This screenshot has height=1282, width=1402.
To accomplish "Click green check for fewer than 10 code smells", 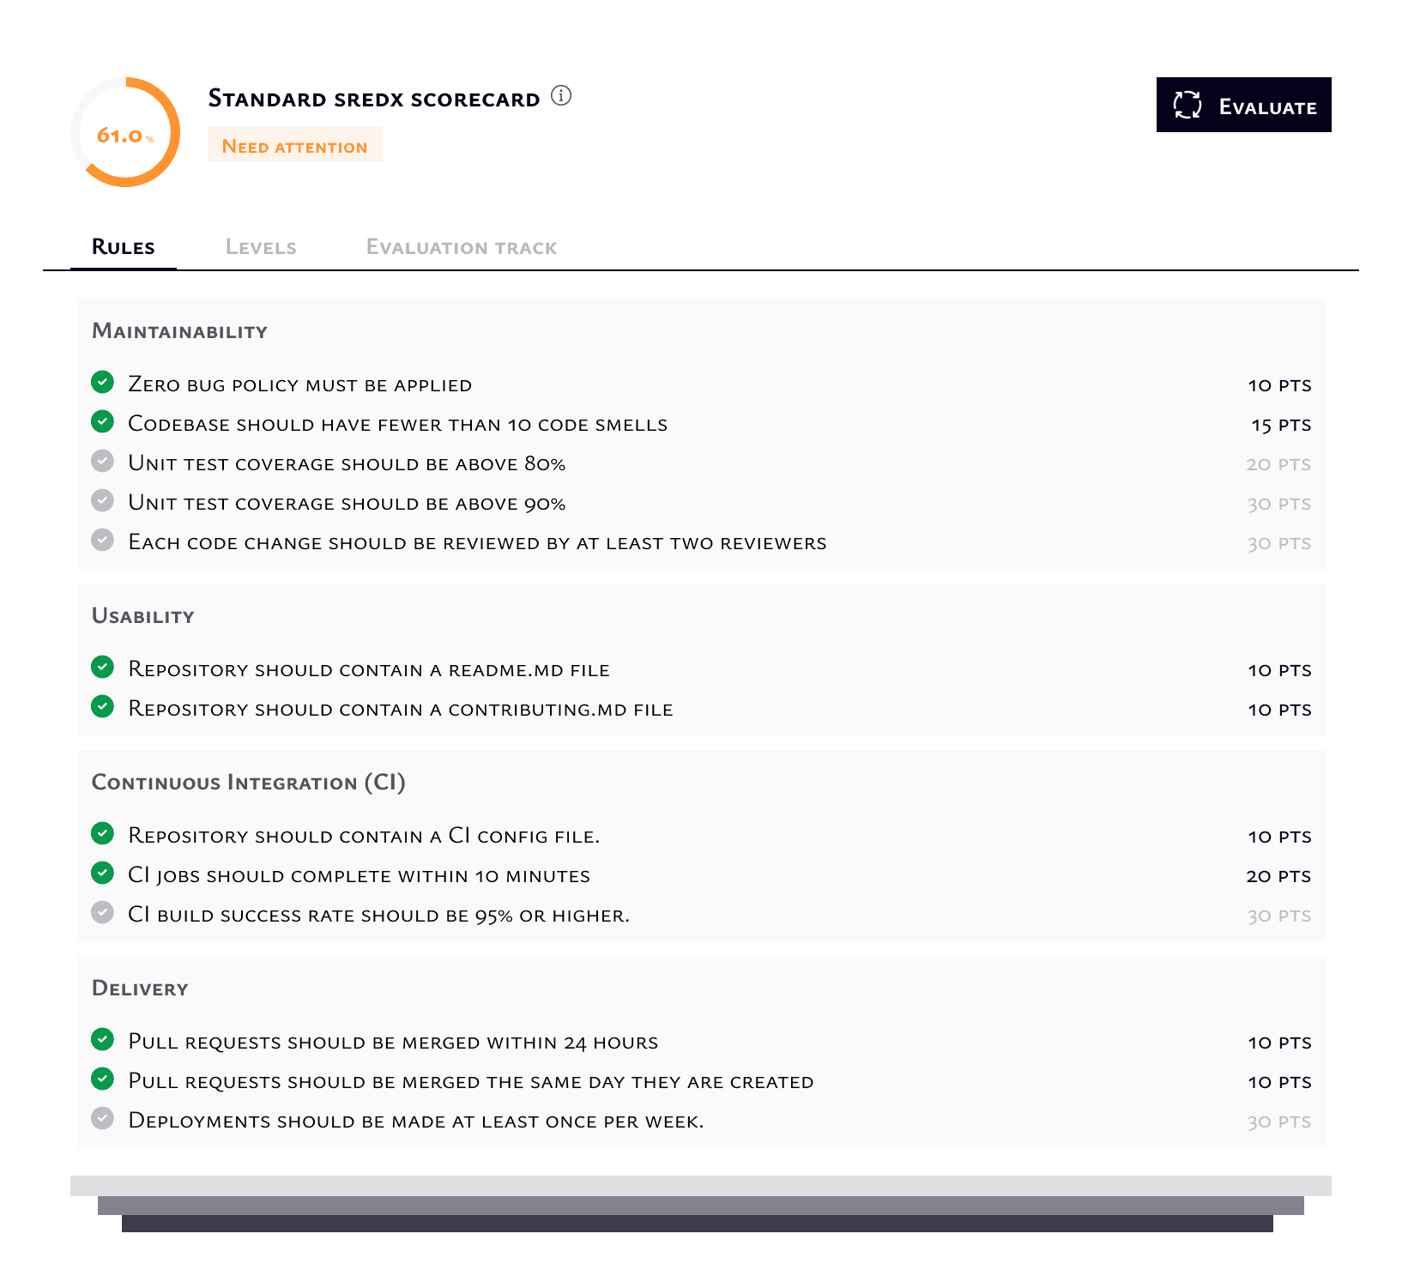I will coord(103,421).
